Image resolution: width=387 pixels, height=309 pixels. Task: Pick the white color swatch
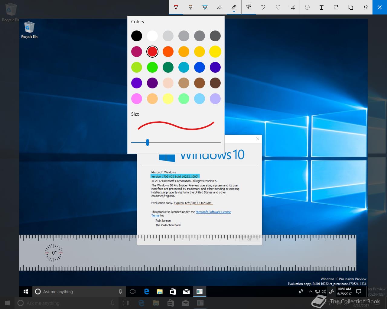point(152,36)
